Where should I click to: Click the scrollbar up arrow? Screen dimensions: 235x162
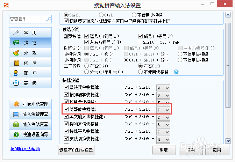(228, 15)
